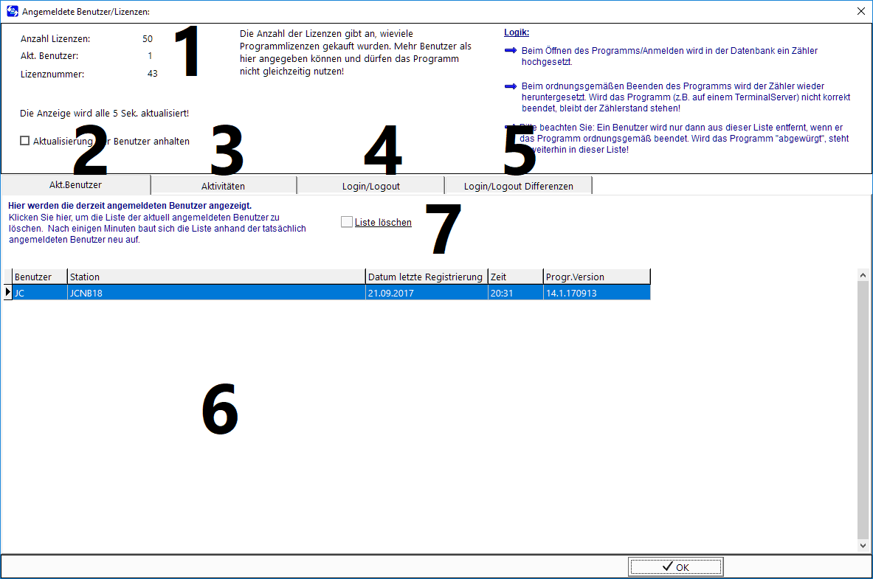Sort by the Benutzer column header
The height and width of the screenshot is (579, 873).
40,277
